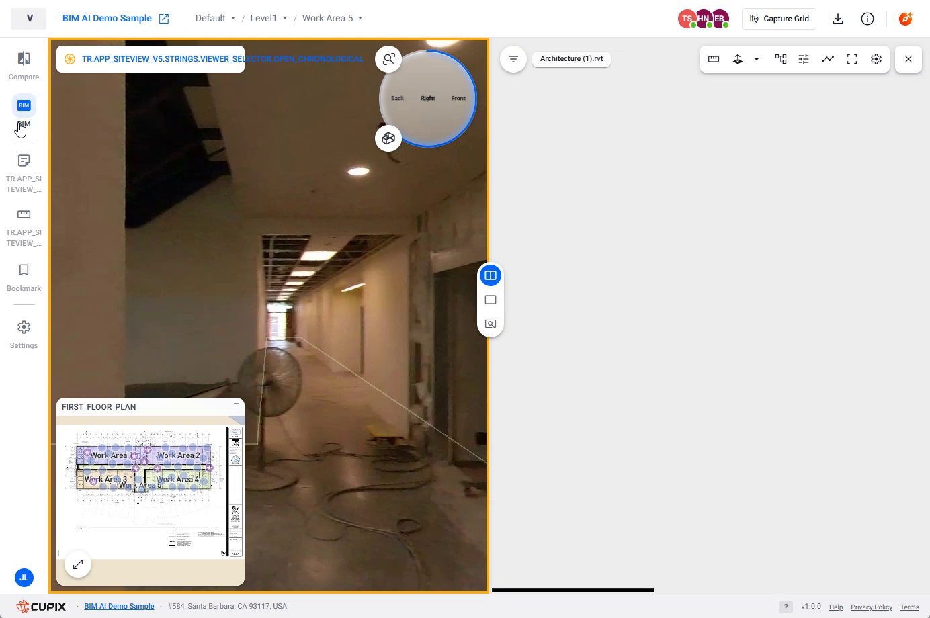Open the notes sidebar item
The image size is (930, 618).
coord(24,173)
